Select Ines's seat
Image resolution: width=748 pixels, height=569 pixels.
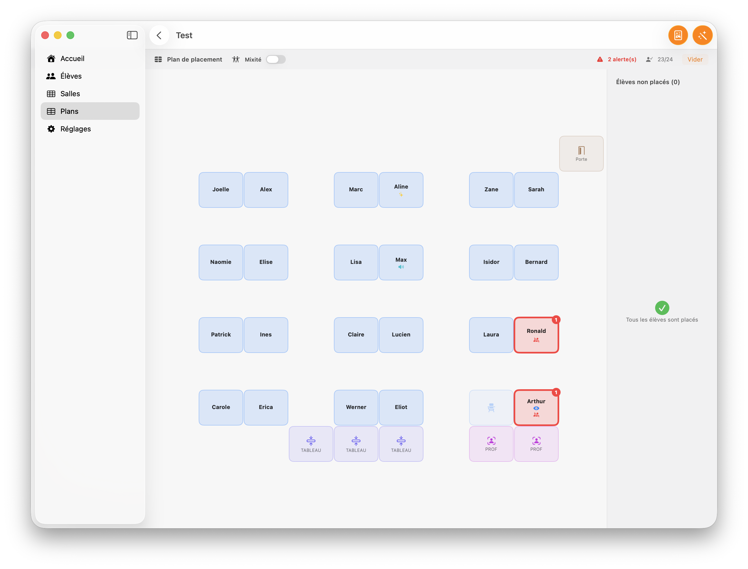pyautogui.click(x=266, y=335)
